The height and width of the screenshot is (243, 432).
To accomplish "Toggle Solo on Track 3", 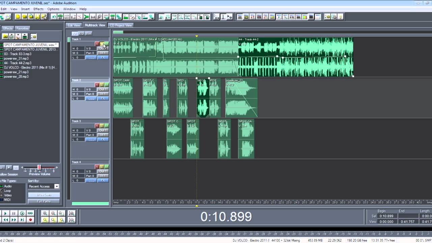I will [102, 126].
